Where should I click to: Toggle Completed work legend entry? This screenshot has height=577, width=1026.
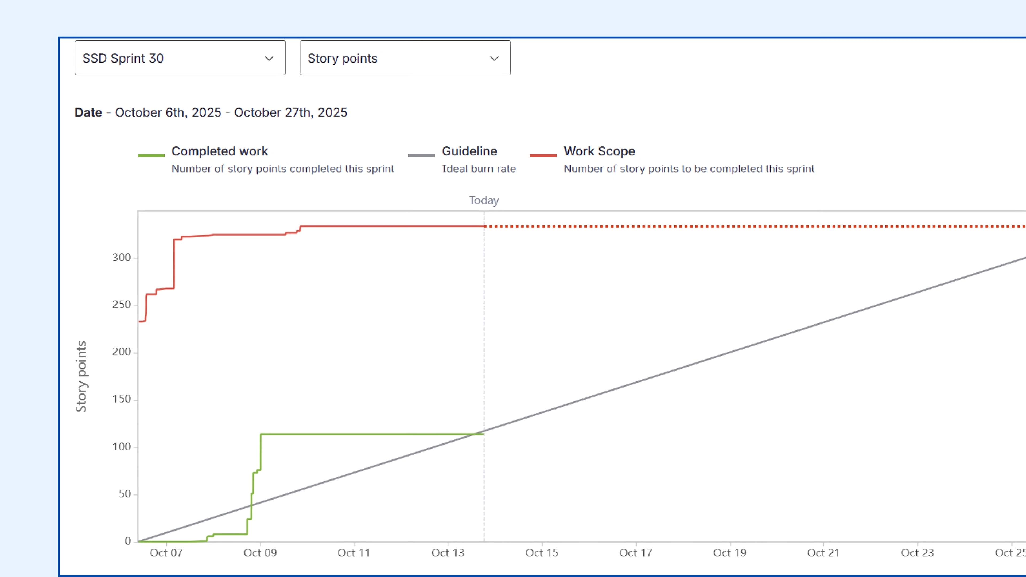219,151
